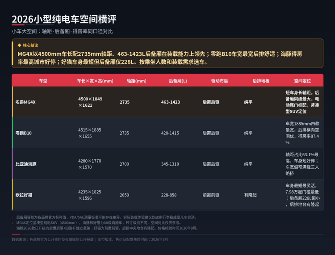
Task: Click the 后备厢(L) column header
Action: [x=178, y=81]
